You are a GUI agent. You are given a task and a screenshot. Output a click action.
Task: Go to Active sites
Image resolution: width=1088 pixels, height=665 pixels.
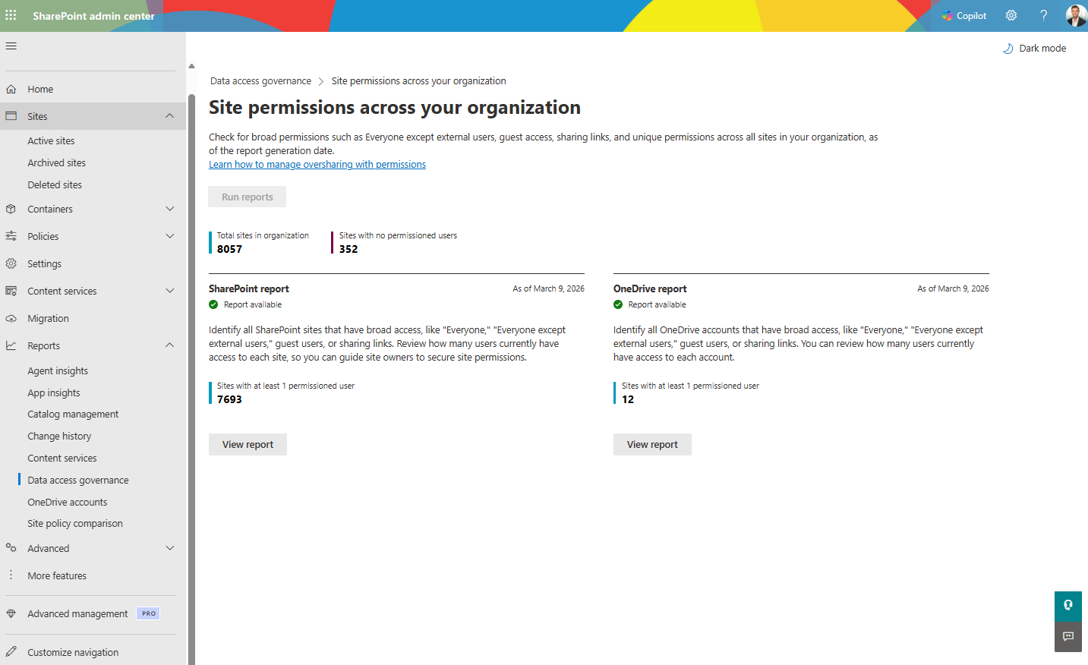click(51, 140)
